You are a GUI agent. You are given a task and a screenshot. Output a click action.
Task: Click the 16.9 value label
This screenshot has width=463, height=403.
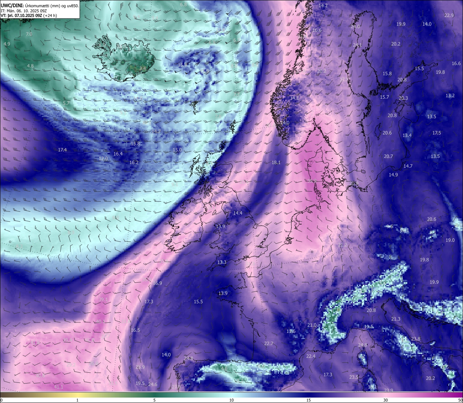tap(157, 283)
